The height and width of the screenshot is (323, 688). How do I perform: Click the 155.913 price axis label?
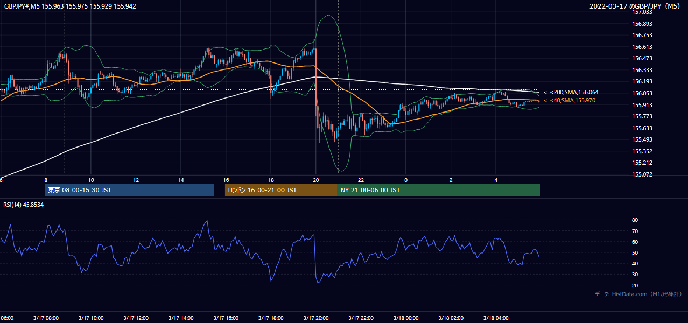pyautogui.click(x=642, y=105)
